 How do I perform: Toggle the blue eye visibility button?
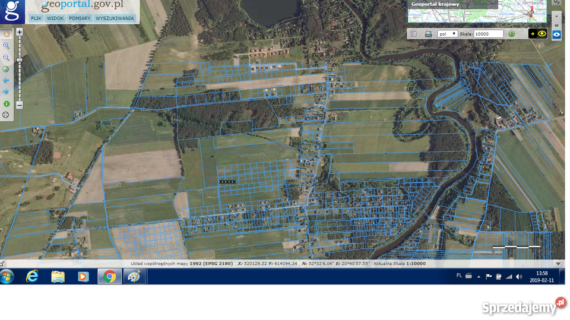pos(556,34)
